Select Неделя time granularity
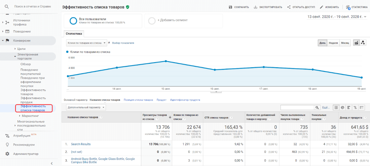The width and height of the screenshot is (370, 166). (x=333, y=43)
